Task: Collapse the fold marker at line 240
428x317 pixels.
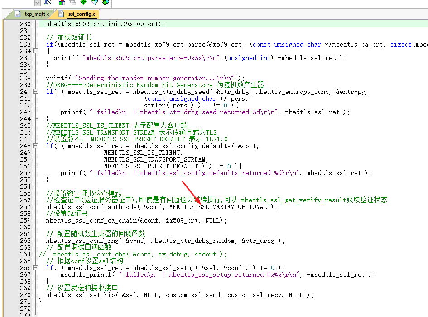Action: pyautogui.click(x=35, y=92)
